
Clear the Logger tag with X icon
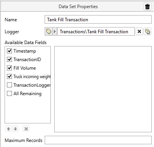point(139,31)
